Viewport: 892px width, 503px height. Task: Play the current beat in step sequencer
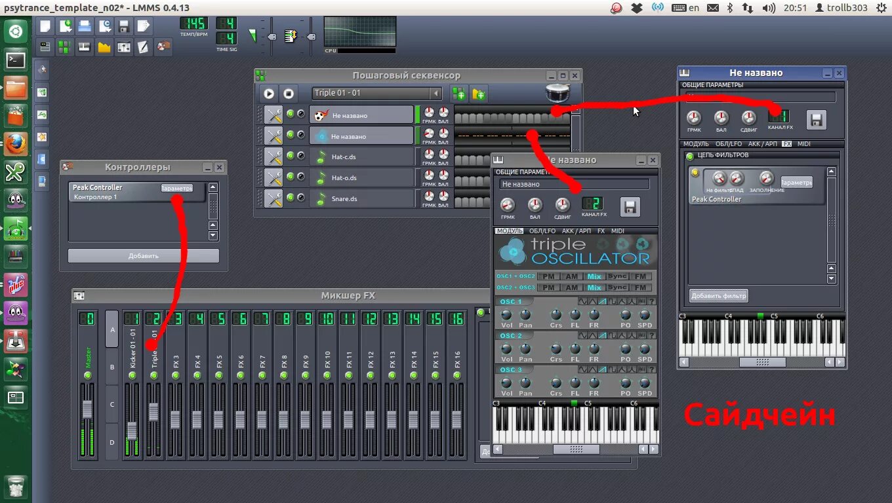pos(268,94)
